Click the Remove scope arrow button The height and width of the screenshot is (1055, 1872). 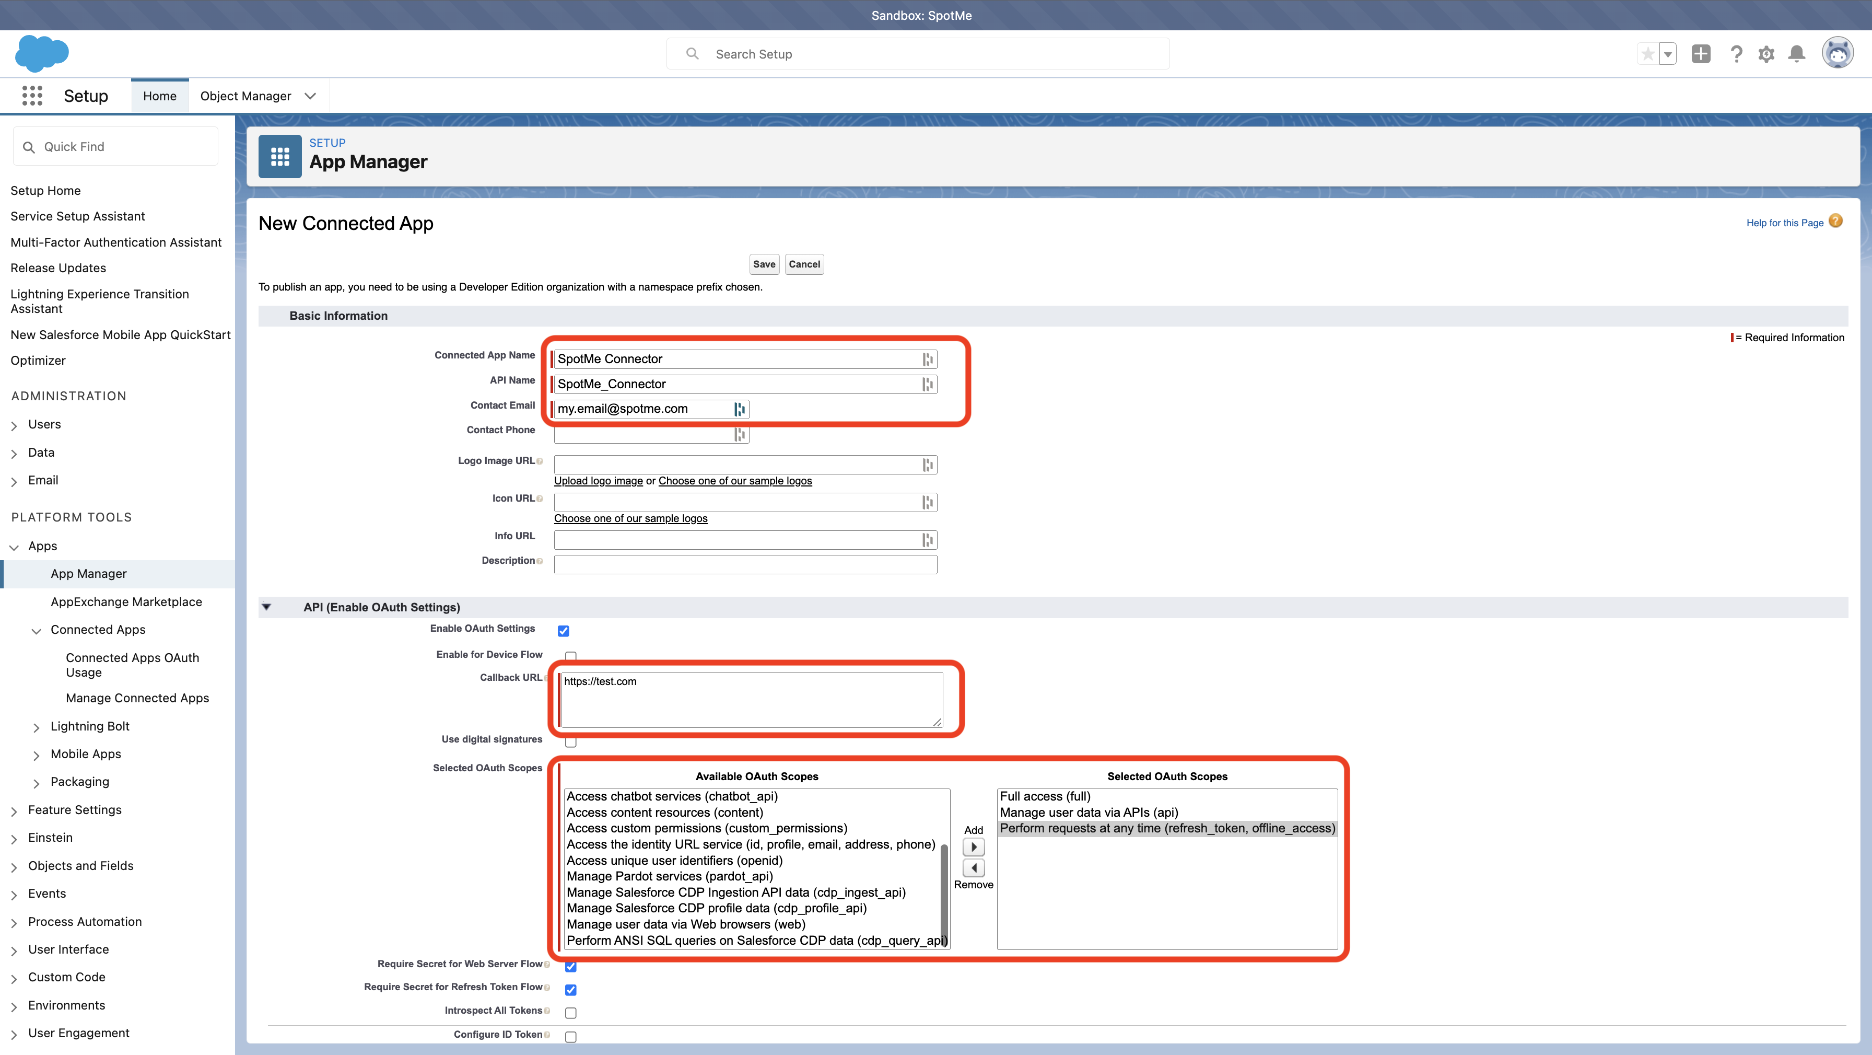[x=974, y=867]
